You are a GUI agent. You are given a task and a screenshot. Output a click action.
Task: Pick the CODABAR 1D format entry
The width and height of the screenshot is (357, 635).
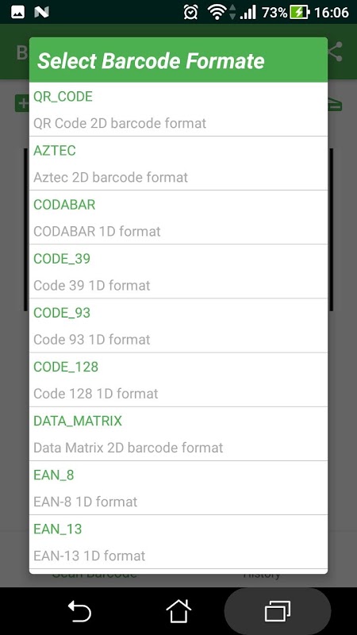178,217
